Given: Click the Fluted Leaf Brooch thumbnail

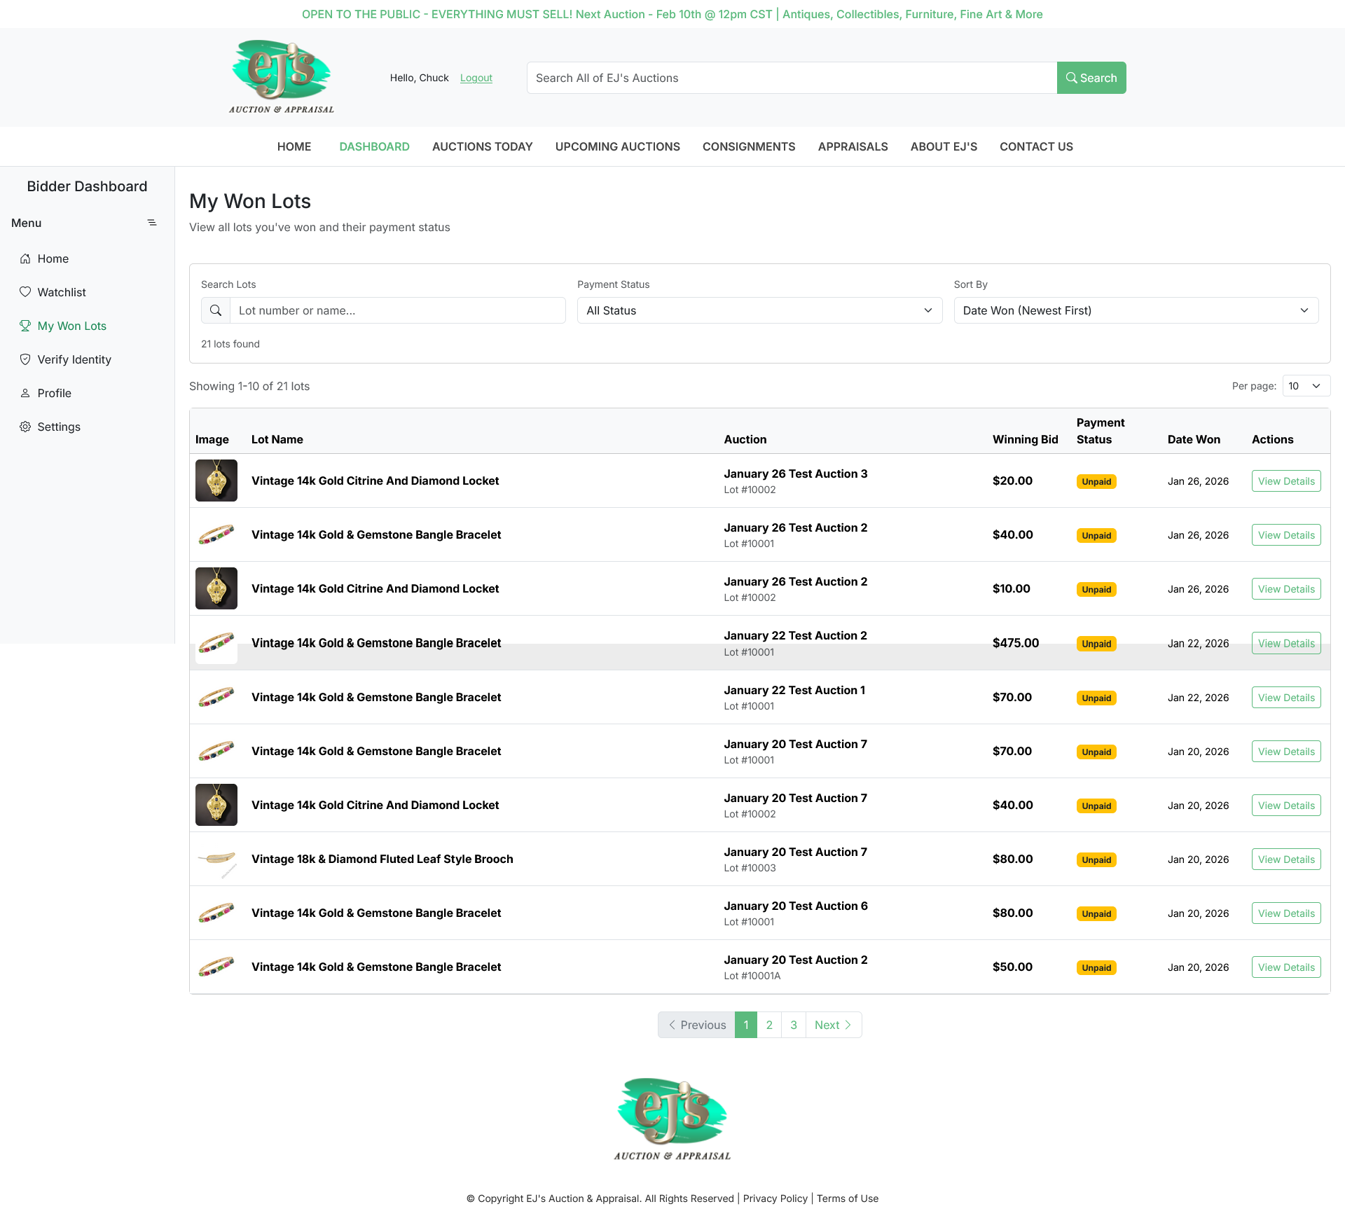Looking at the screenshot, I should pyautogui.click(x=216, y=859).
